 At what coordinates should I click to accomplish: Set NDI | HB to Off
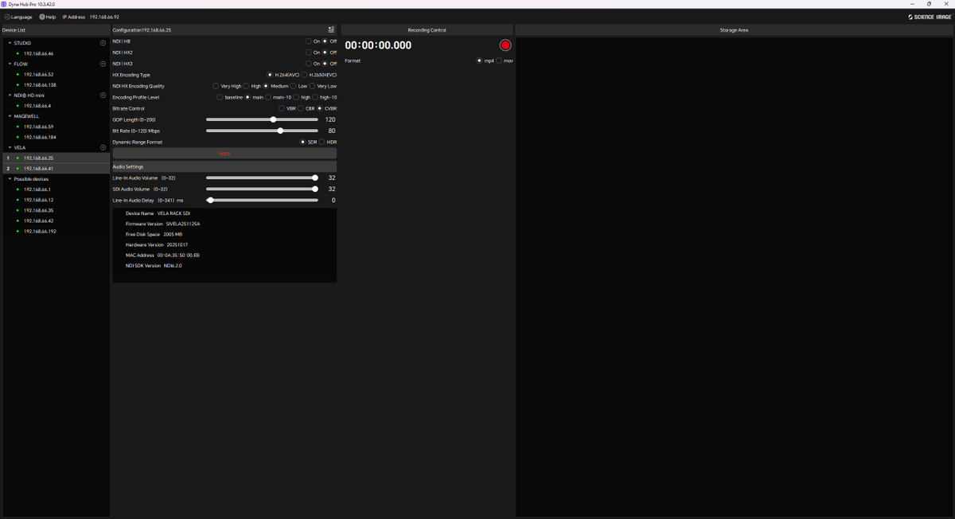pos(325,41)
